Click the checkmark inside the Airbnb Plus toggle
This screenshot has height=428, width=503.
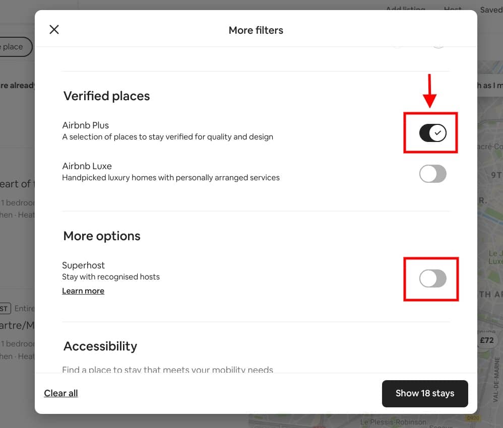coord(437,132)
